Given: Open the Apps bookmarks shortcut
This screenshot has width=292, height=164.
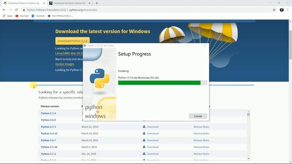Looking at the screenshot, I should tap(8, 16).
